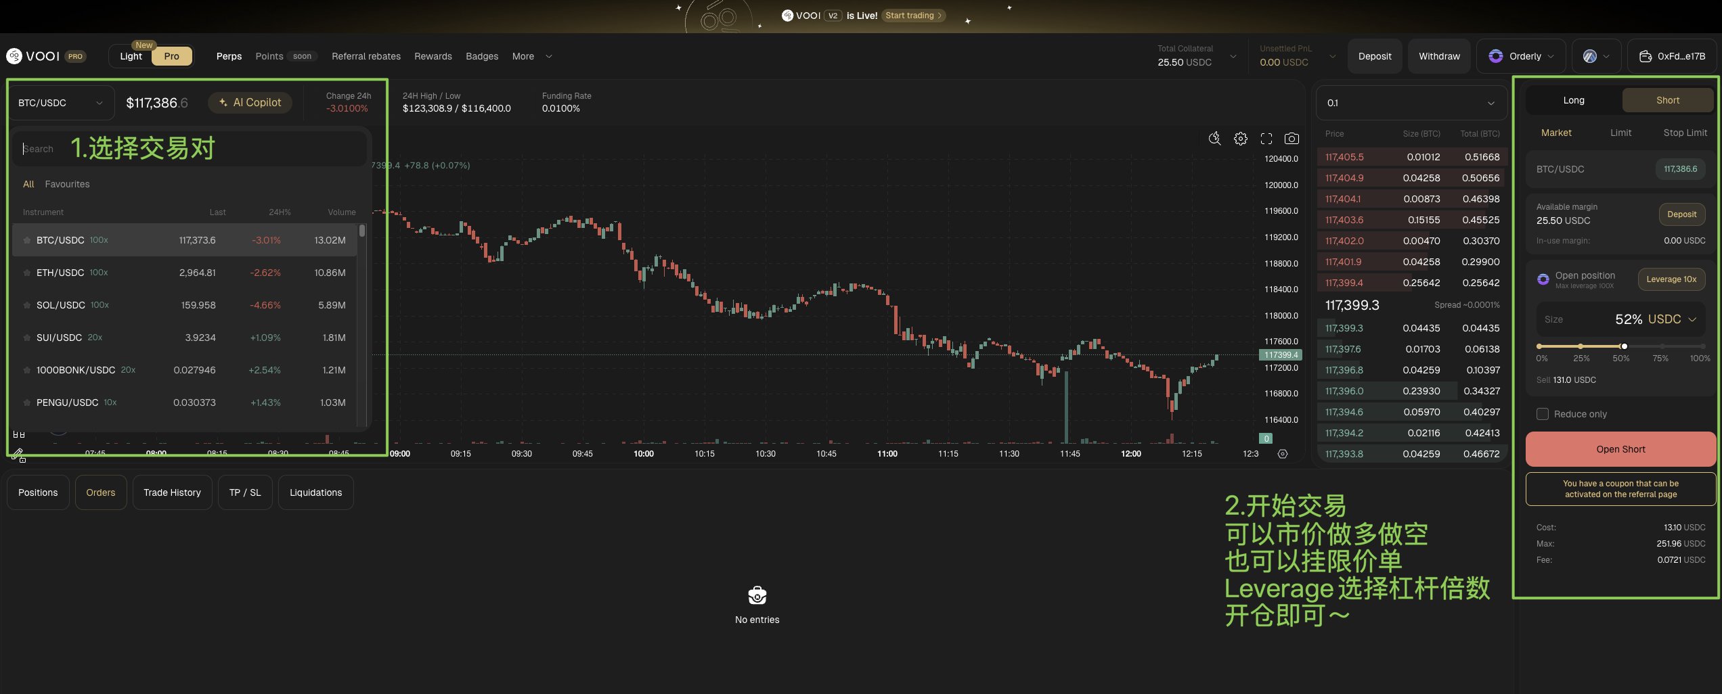This screenshot has width=1722, height=694.
Task: Click the network chain icon in header
Action: pos(1589,56)
